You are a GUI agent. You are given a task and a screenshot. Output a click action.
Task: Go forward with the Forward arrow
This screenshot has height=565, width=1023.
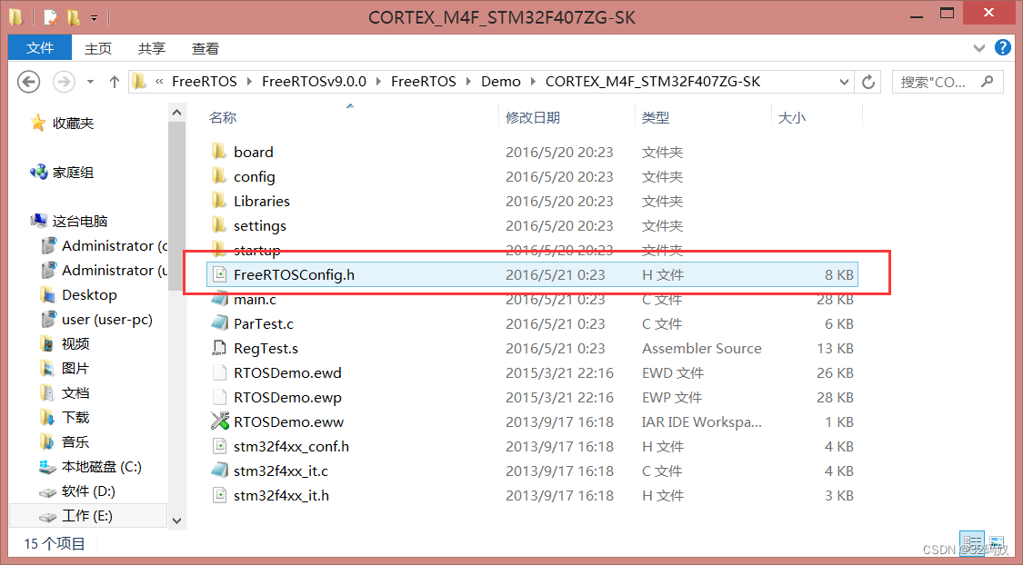click(64, 82)
